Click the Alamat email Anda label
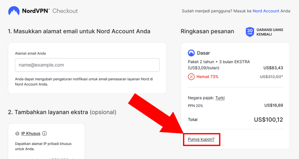 coord(30,53)
